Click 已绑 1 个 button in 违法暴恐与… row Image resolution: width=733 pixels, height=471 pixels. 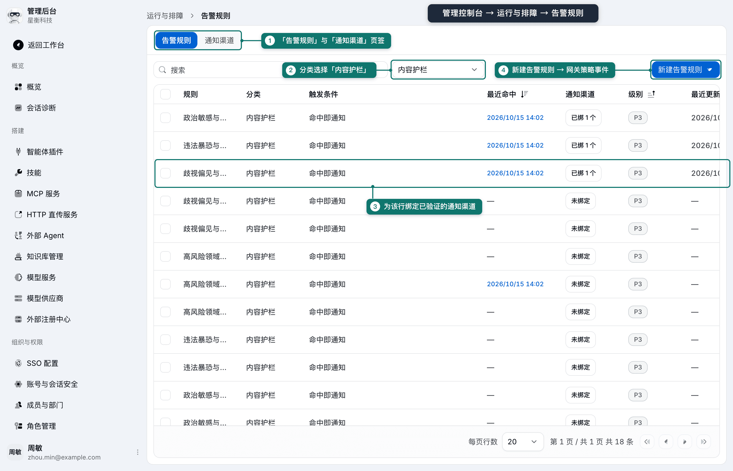click(584, 145)
